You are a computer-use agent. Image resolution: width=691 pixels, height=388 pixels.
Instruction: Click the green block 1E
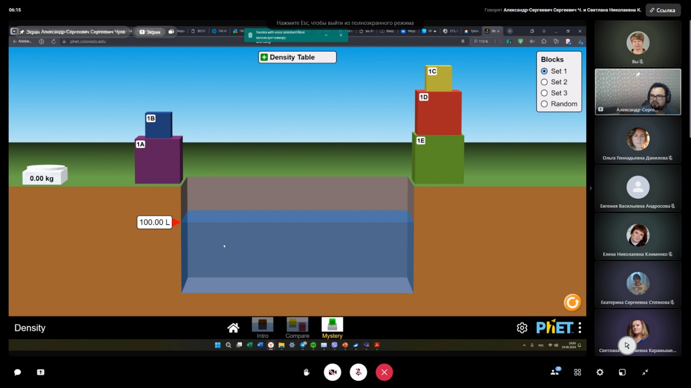438,159
